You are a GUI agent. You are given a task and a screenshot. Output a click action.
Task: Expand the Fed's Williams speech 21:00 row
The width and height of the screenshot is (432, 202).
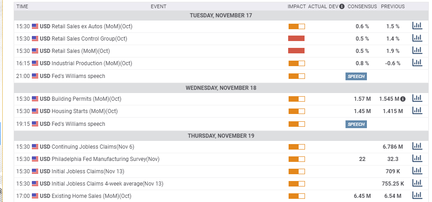(x=219, y=76)
